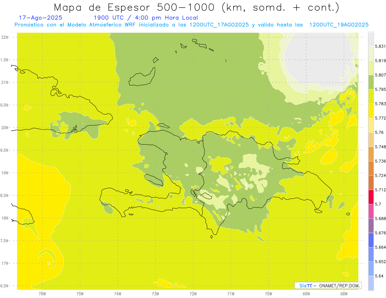Click the '9.5N' latitude label
Image resolution: width=386 pixels, height=298 pixels.
[4, 150]
